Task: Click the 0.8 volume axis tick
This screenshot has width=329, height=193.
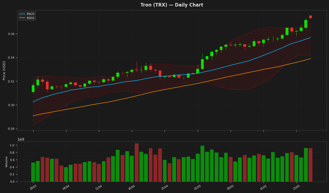Action: click(12, 153)
